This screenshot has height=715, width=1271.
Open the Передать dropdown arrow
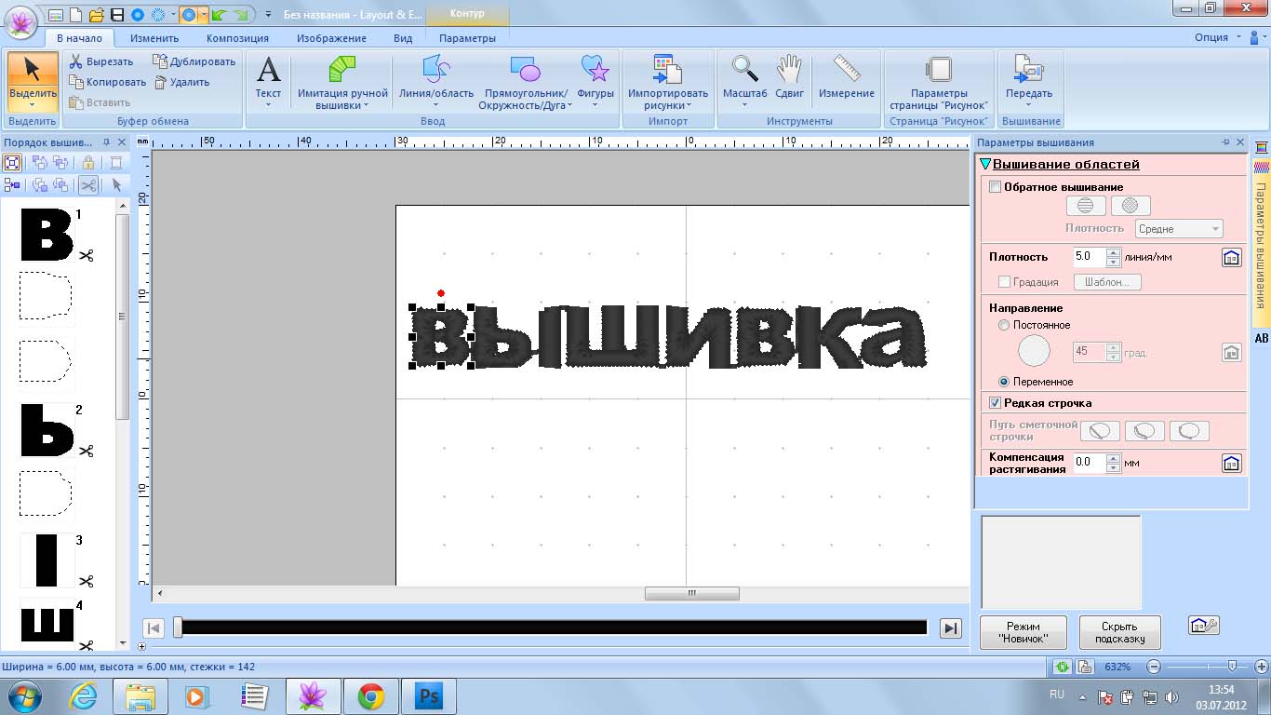pyautogui.click(x=1029, y=104)
